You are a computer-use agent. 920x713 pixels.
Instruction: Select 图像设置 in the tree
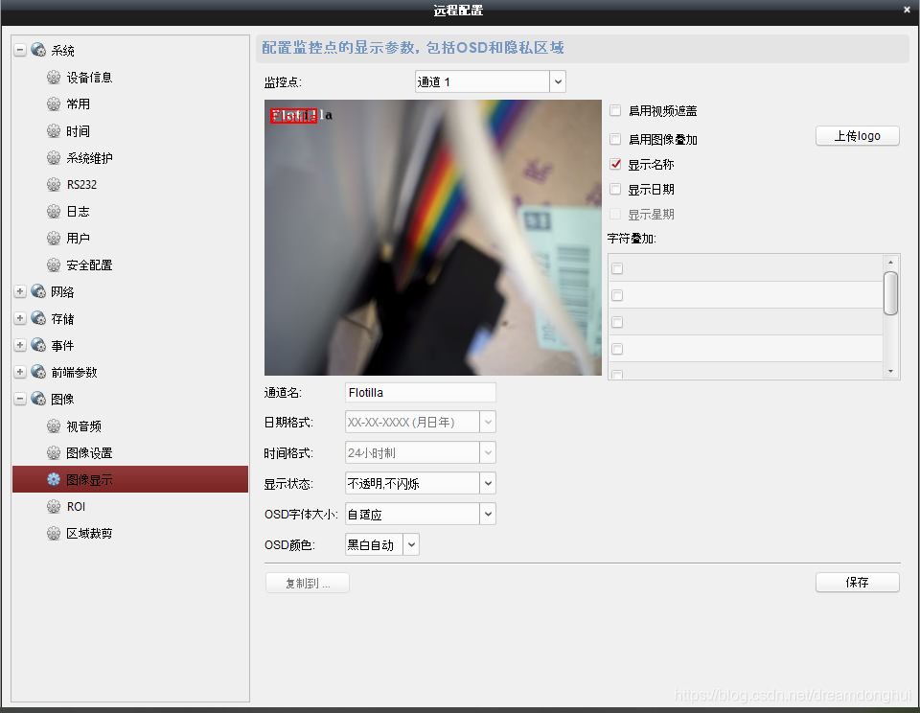click(x=89, y=453)
